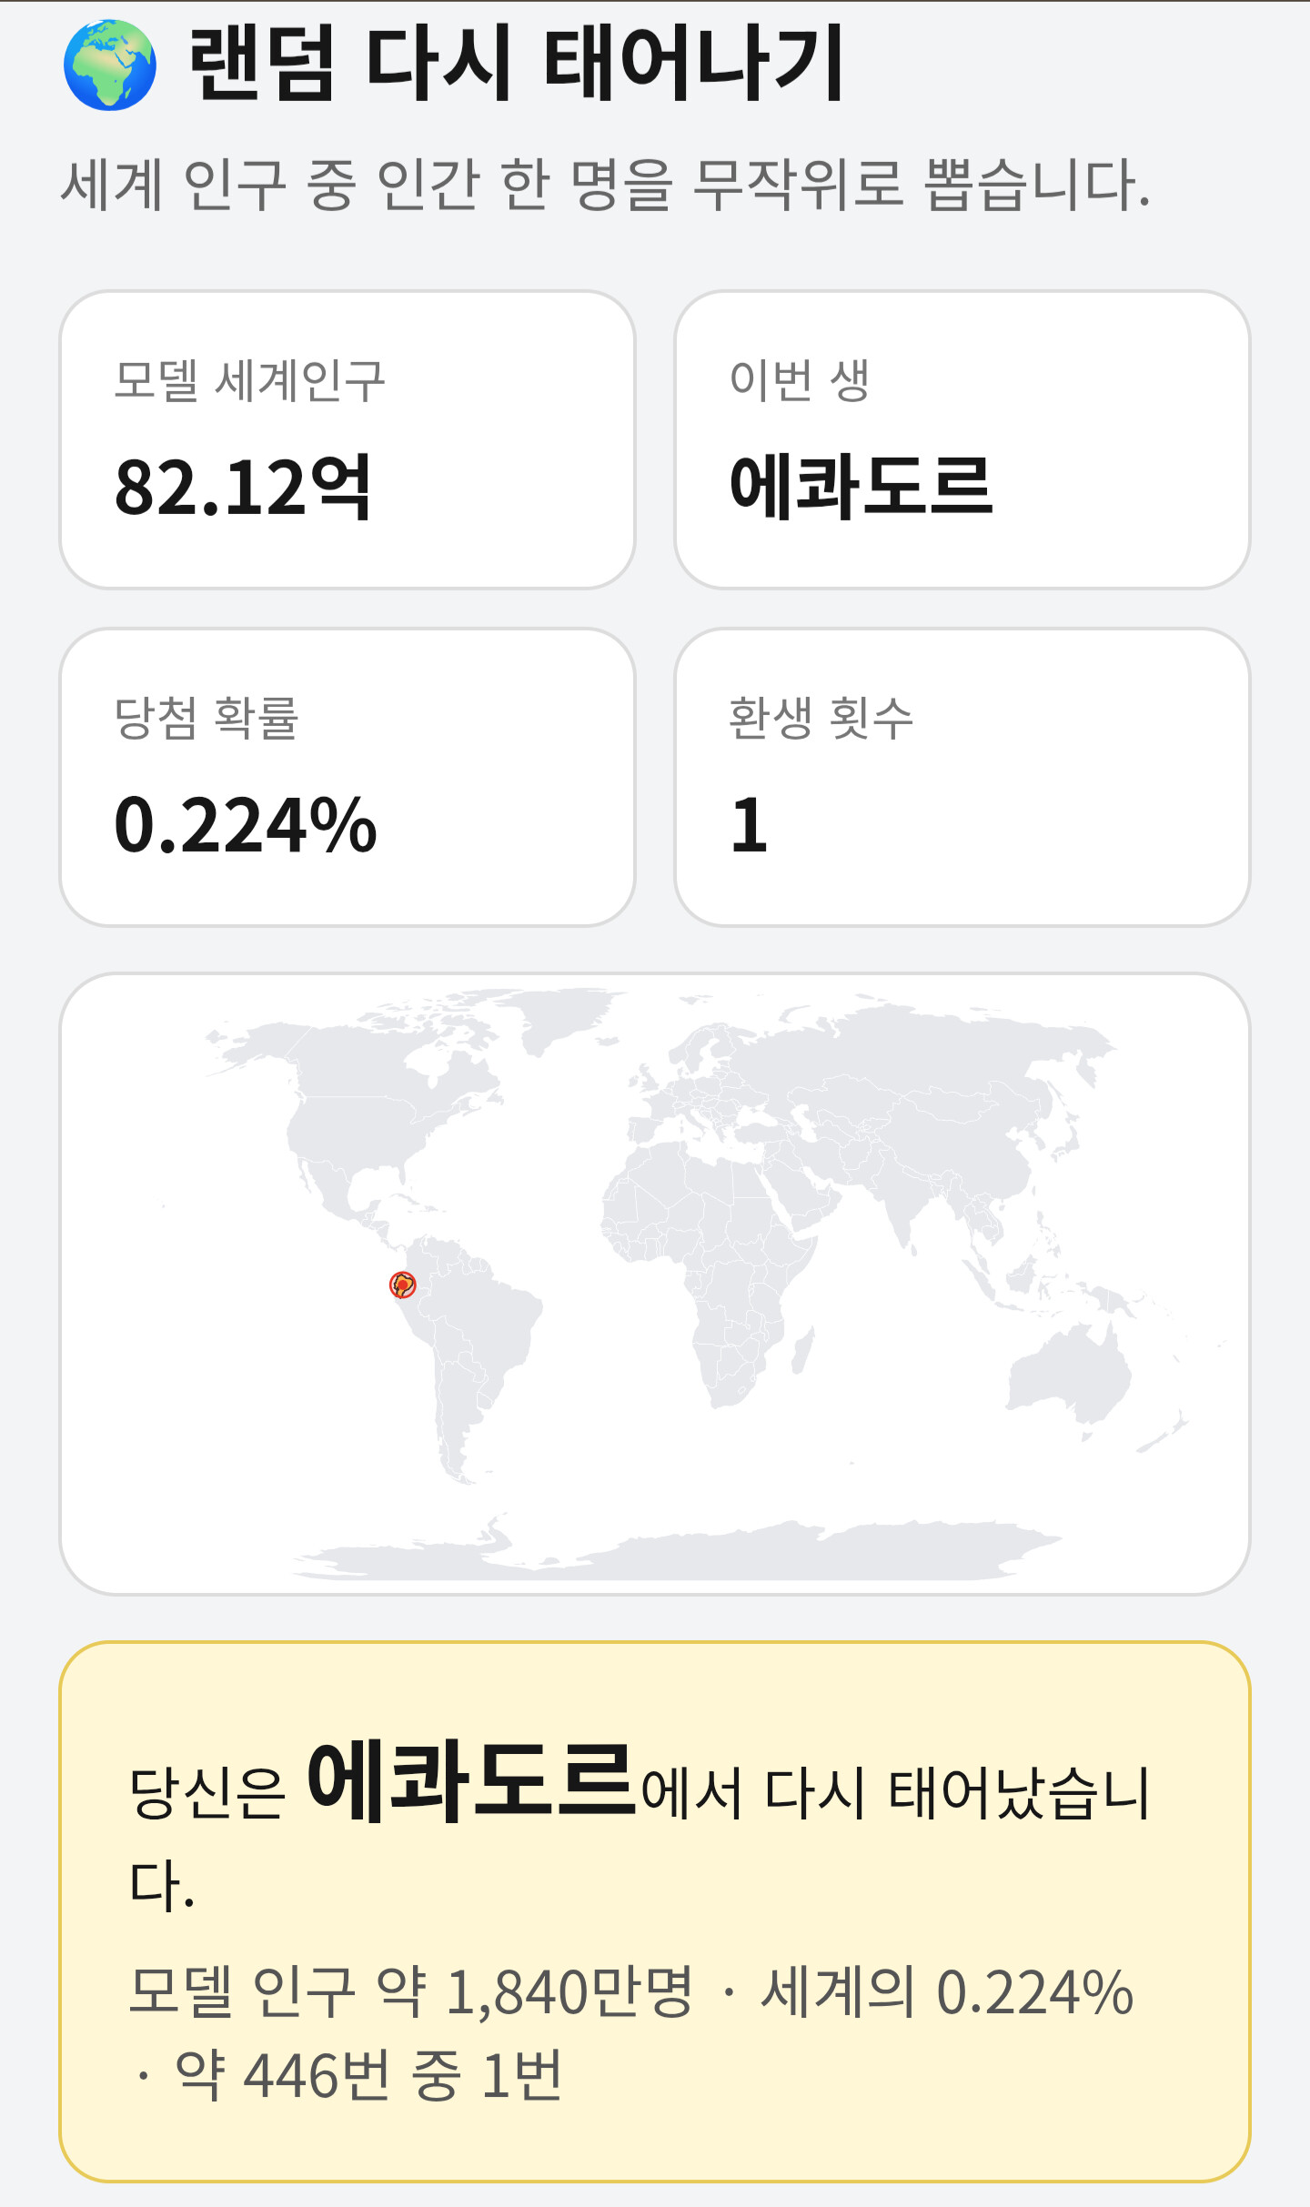Click the 약 446번 중 1번 odds text

[369, 2075]
